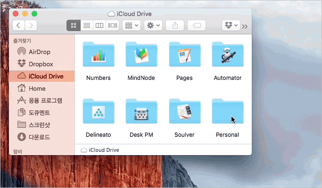The image size is (322, 188).
Task: Select Home in the sidebar
Action: click(42, 88)
